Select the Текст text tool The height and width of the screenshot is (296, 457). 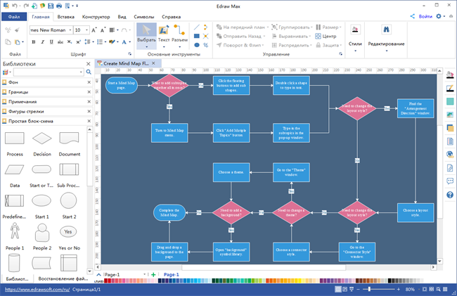click(164, 35)
